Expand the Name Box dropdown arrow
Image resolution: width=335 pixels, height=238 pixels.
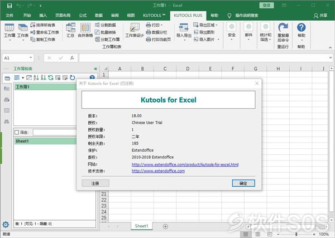point(31,57)
